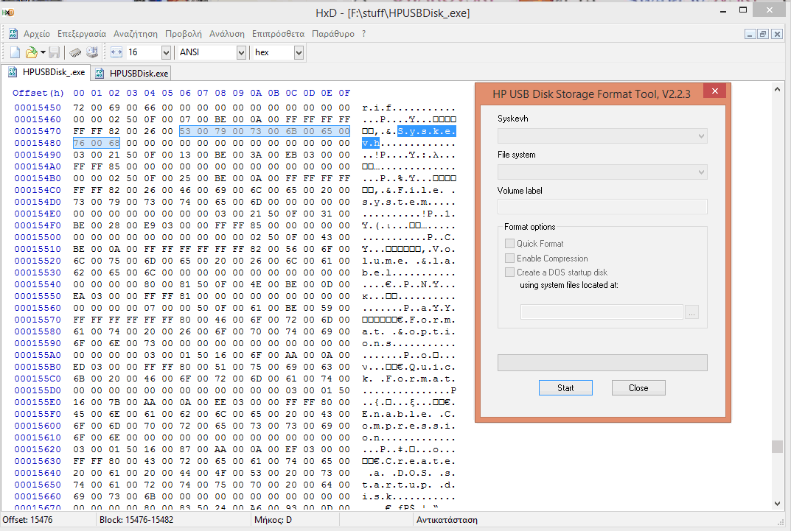
Task: Open the Αναζήτηση menu
Action: [x=135, y=34]
